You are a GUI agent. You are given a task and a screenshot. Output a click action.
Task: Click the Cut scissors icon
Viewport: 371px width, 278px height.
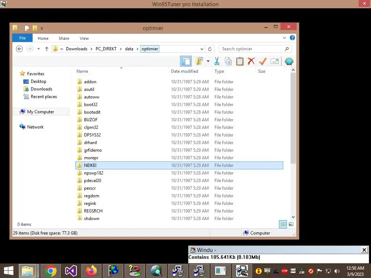point(217,61)
